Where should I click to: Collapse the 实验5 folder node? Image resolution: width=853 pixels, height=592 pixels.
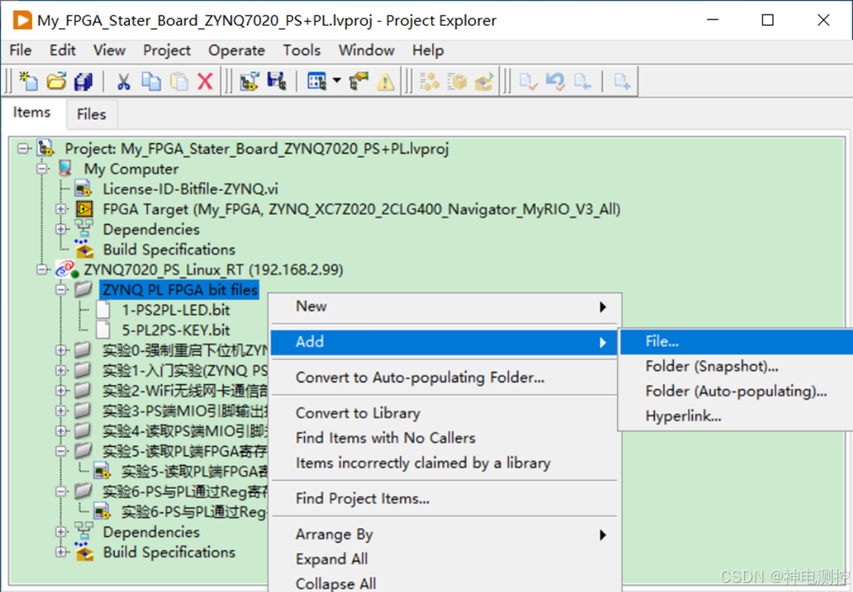tap(61, 450)
